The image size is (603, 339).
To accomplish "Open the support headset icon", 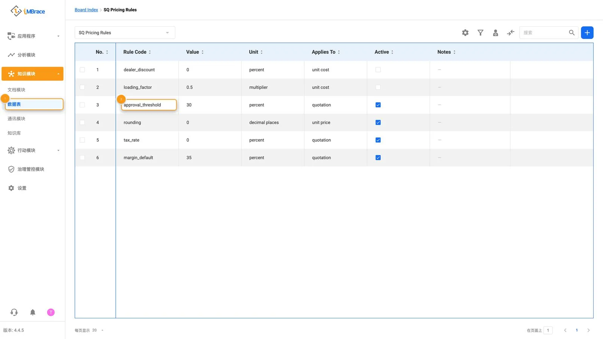I will point(14,312).
